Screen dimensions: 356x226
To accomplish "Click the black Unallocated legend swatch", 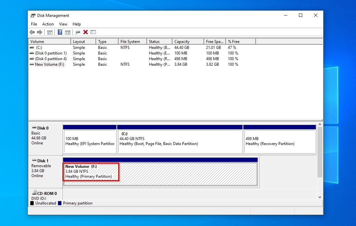I will [x=32, y=203].
